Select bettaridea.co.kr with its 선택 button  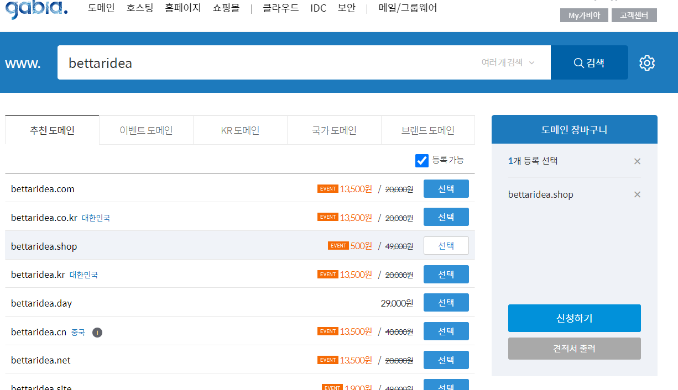pos(446,217)
